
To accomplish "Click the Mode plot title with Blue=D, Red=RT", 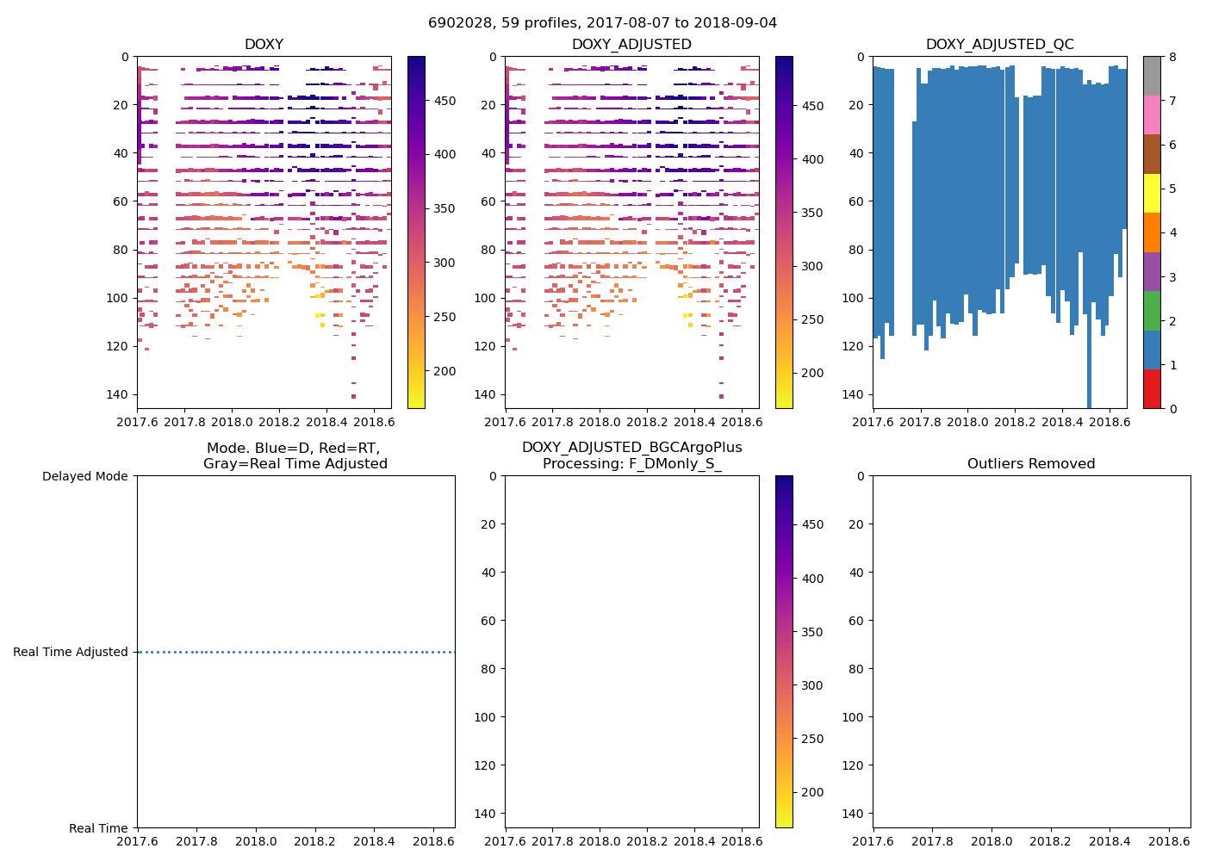I will (295, 456).
